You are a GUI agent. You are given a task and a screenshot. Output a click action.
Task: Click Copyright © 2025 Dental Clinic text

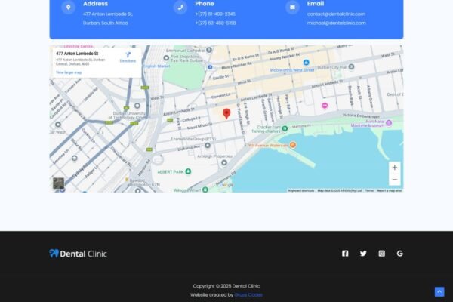click(x=226, y=286)
